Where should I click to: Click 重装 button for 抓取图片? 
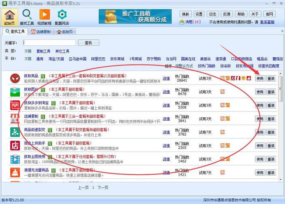[271, 92]
